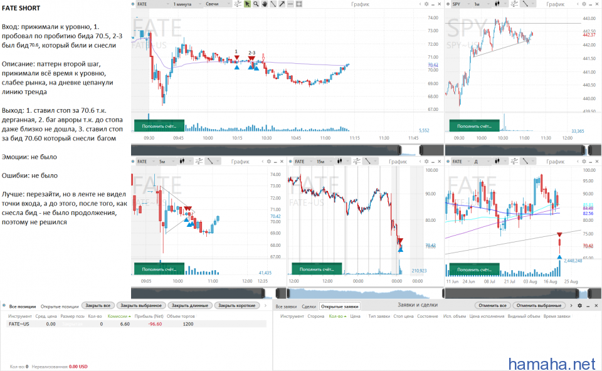Open indicators icon in the FATE 5м chart
This screenshot has height=371, width=602.
pos(199,162)
